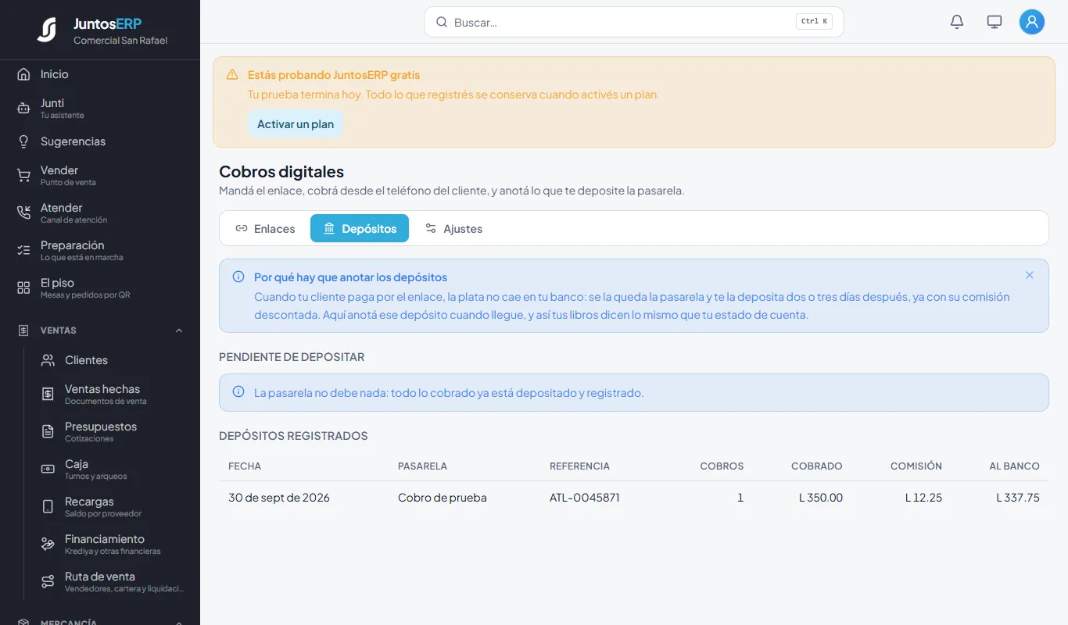Viewport: 1068px width, 625px height.
Task: Open Caja turnos y arqueos
Action: (112, 469)
